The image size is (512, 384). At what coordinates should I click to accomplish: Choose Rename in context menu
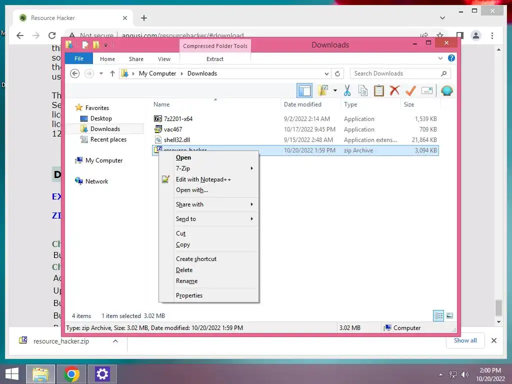pyautogui.click(x=208, y=281)
